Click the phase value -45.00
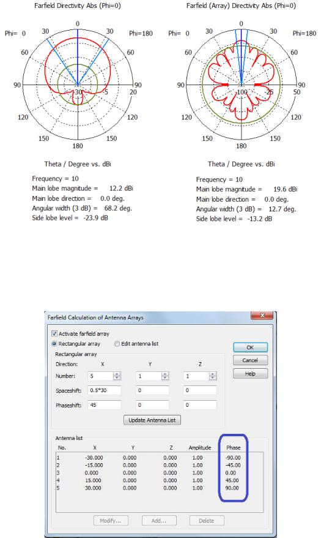This screenshot has height=538, width=321. 233,465
